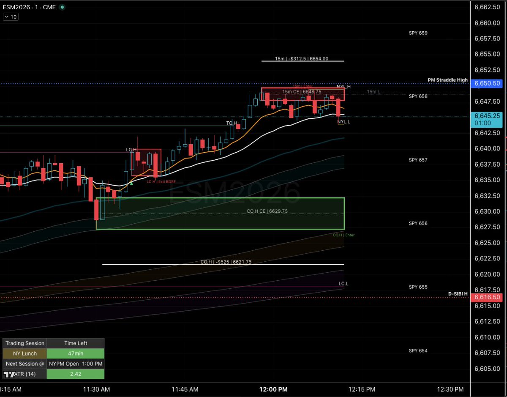Screen dimensions: 507x397
Task: Click the Time Left table header
Action: tap(76, 343)
